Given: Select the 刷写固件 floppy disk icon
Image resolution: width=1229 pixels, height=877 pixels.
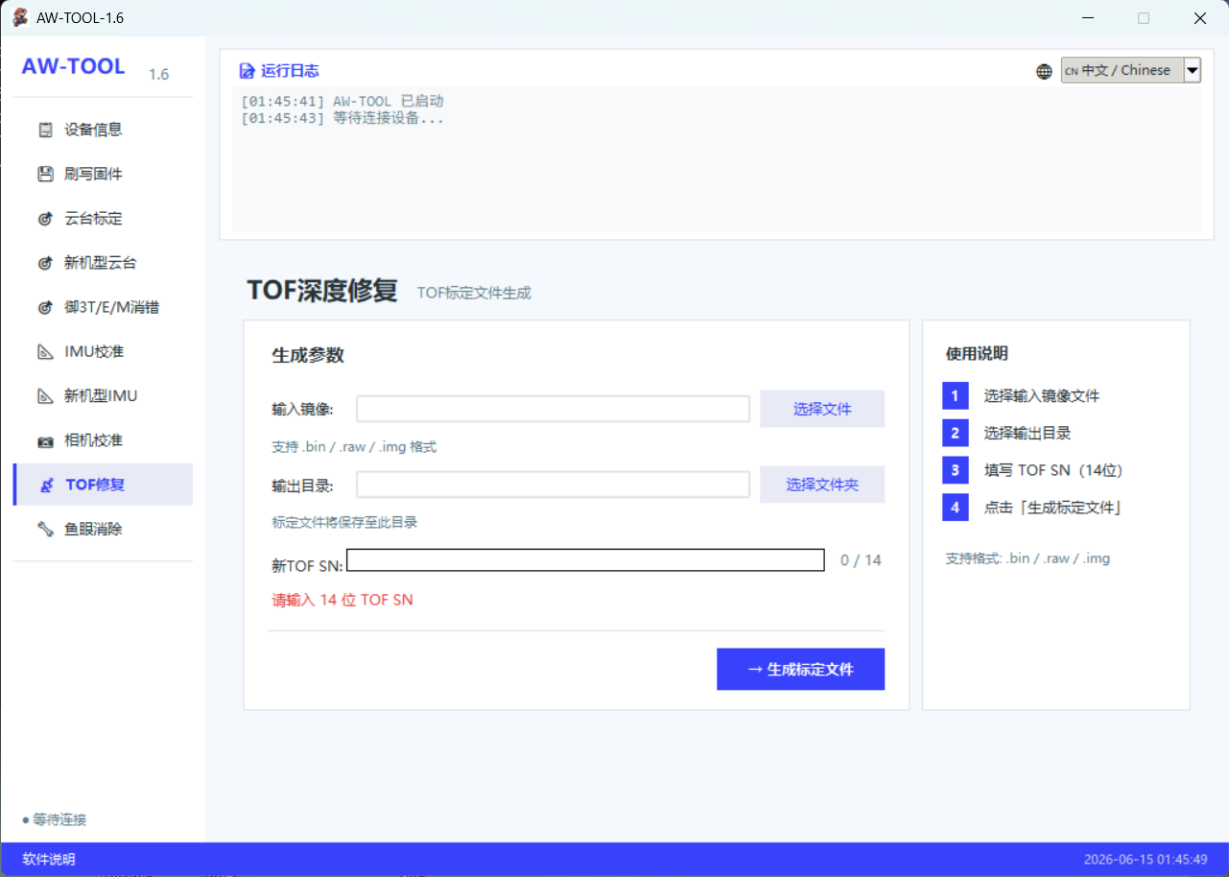Looking at the screenshot, I should coord(45,174).
